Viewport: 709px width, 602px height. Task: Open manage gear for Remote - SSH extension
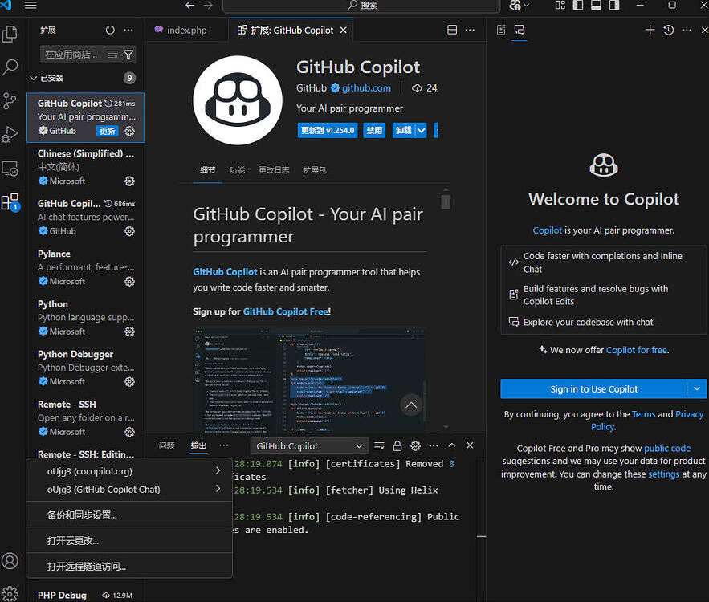[x=130, y=432]
